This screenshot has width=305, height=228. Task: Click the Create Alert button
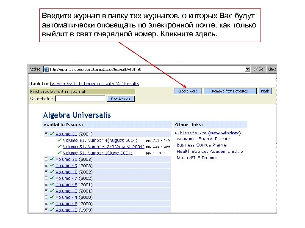(188, 91)
